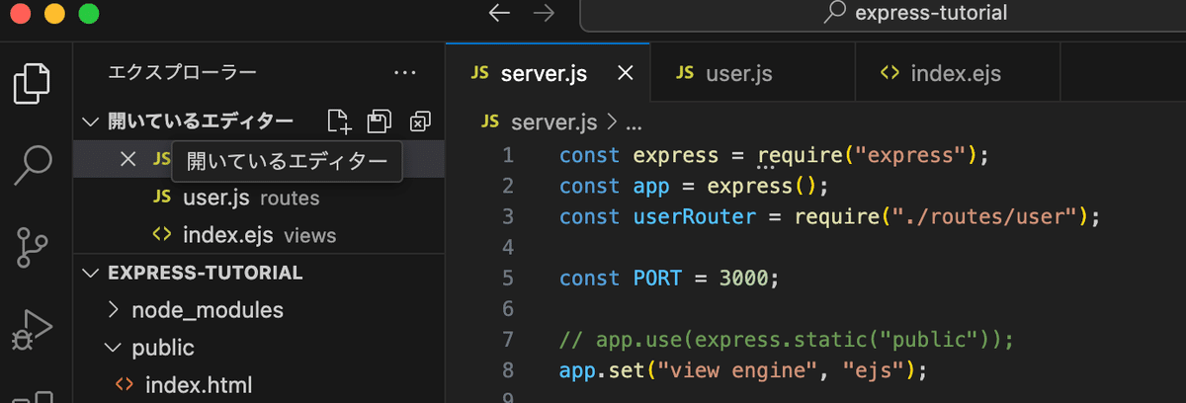Select index.ejs views in open editors
This screenshot has height=403, width=1186.
click(260, 235)
